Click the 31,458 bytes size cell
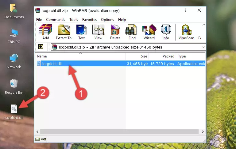 (137, 64)
